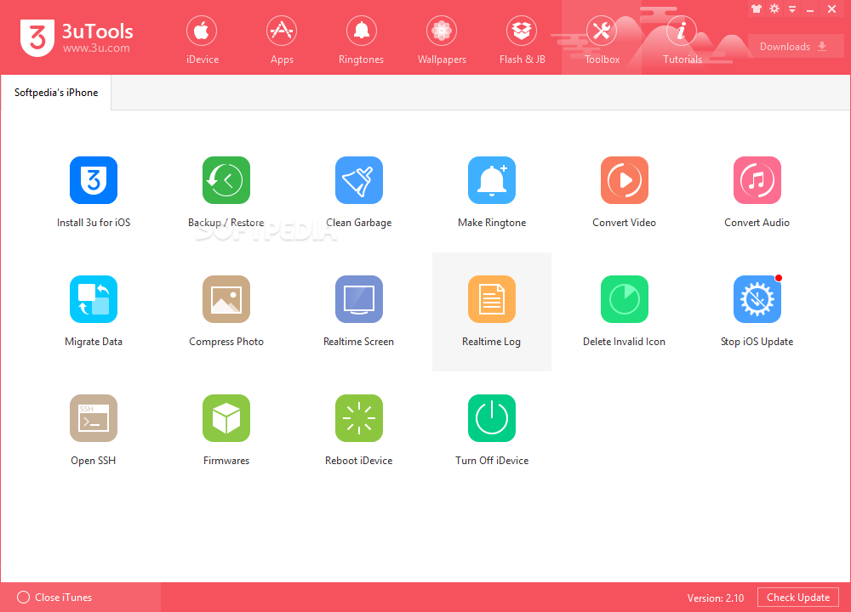The height and width of the screenshot is (612, 851).
Task: Open the Wallpapers section
Action: pos(442,39)
